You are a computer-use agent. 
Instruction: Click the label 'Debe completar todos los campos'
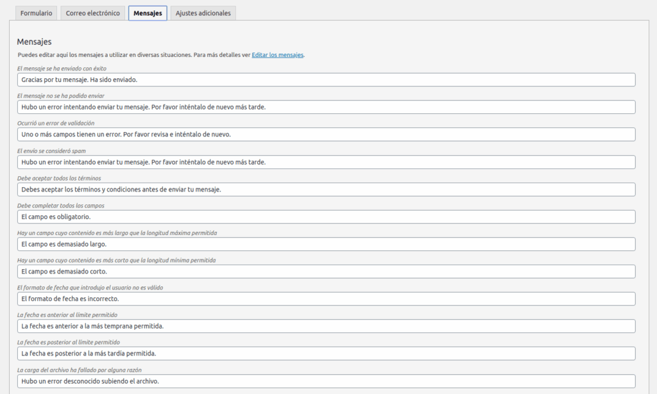point(61,206)
